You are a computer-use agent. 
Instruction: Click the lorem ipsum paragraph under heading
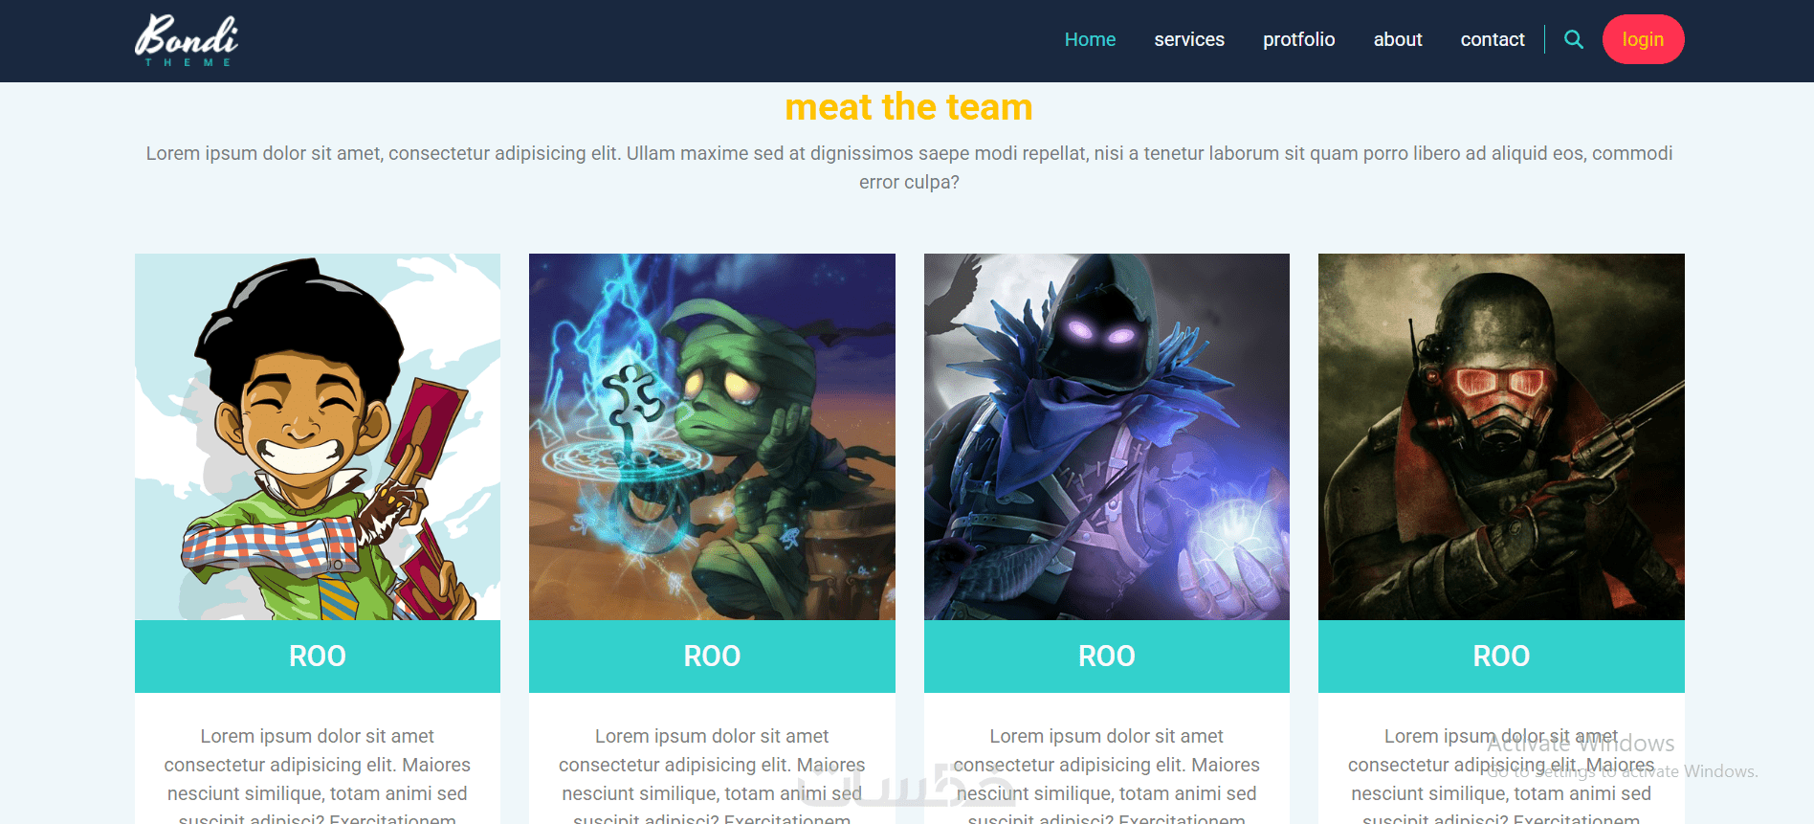[909, 167]
